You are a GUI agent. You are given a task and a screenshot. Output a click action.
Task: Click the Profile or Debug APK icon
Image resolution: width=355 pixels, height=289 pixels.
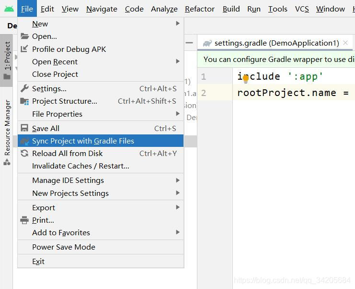(x=24, y=49)
